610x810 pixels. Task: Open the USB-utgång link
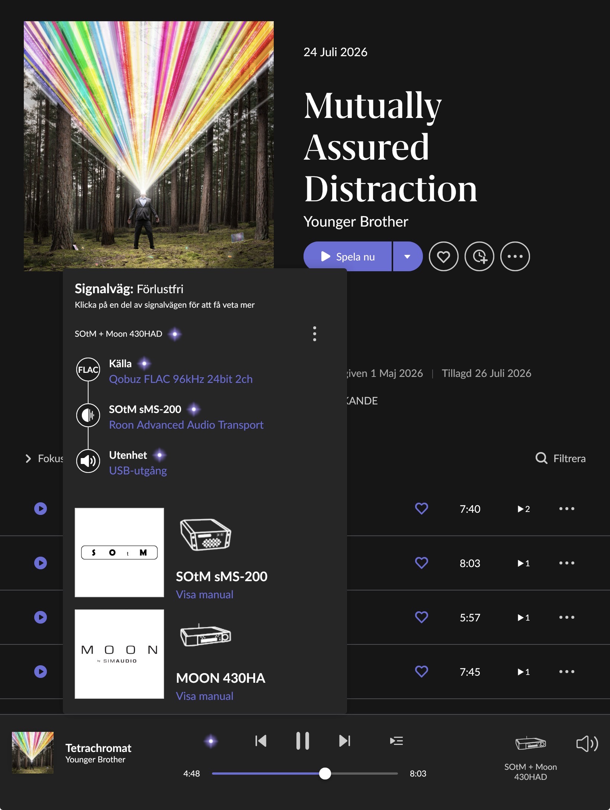[138, 471]
